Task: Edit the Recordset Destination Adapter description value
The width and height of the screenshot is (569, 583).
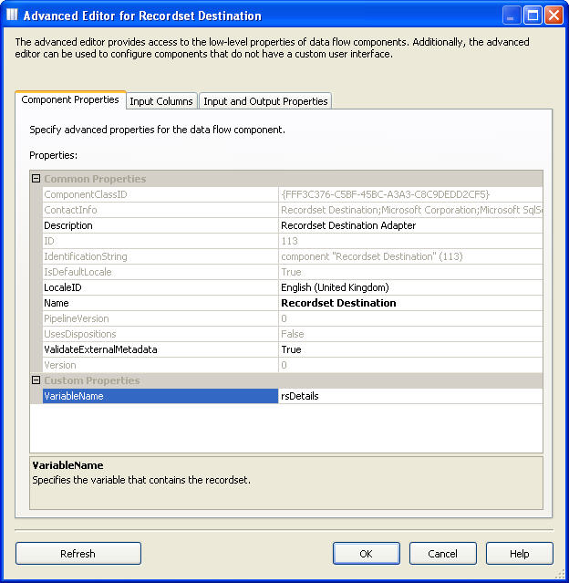Action: click(409, 225)
